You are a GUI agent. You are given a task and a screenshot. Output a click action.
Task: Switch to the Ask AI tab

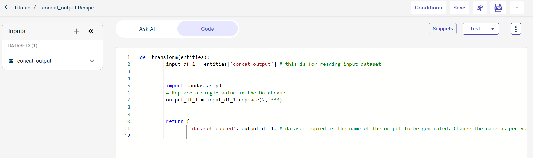point(147,29)
